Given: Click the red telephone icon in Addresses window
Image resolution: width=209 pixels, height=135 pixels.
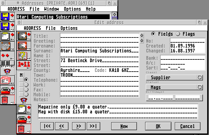Looking at the screenshot, I should (7, 72).
